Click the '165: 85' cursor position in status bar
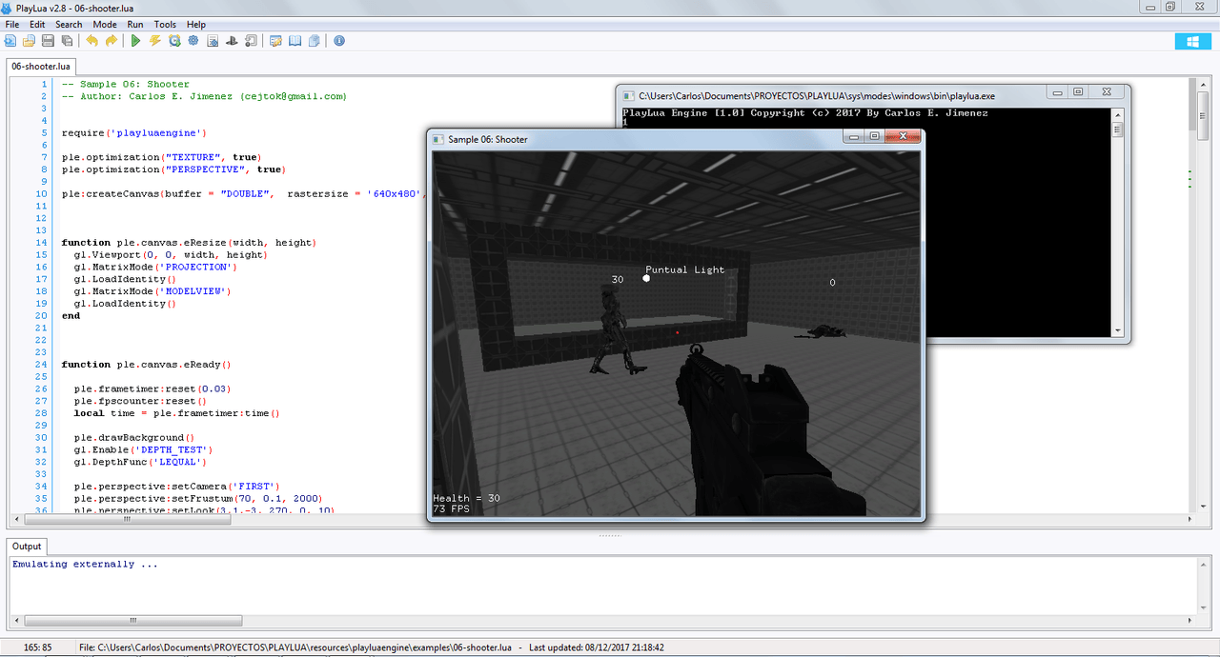1220x657 pixels. tap(38, 647)
